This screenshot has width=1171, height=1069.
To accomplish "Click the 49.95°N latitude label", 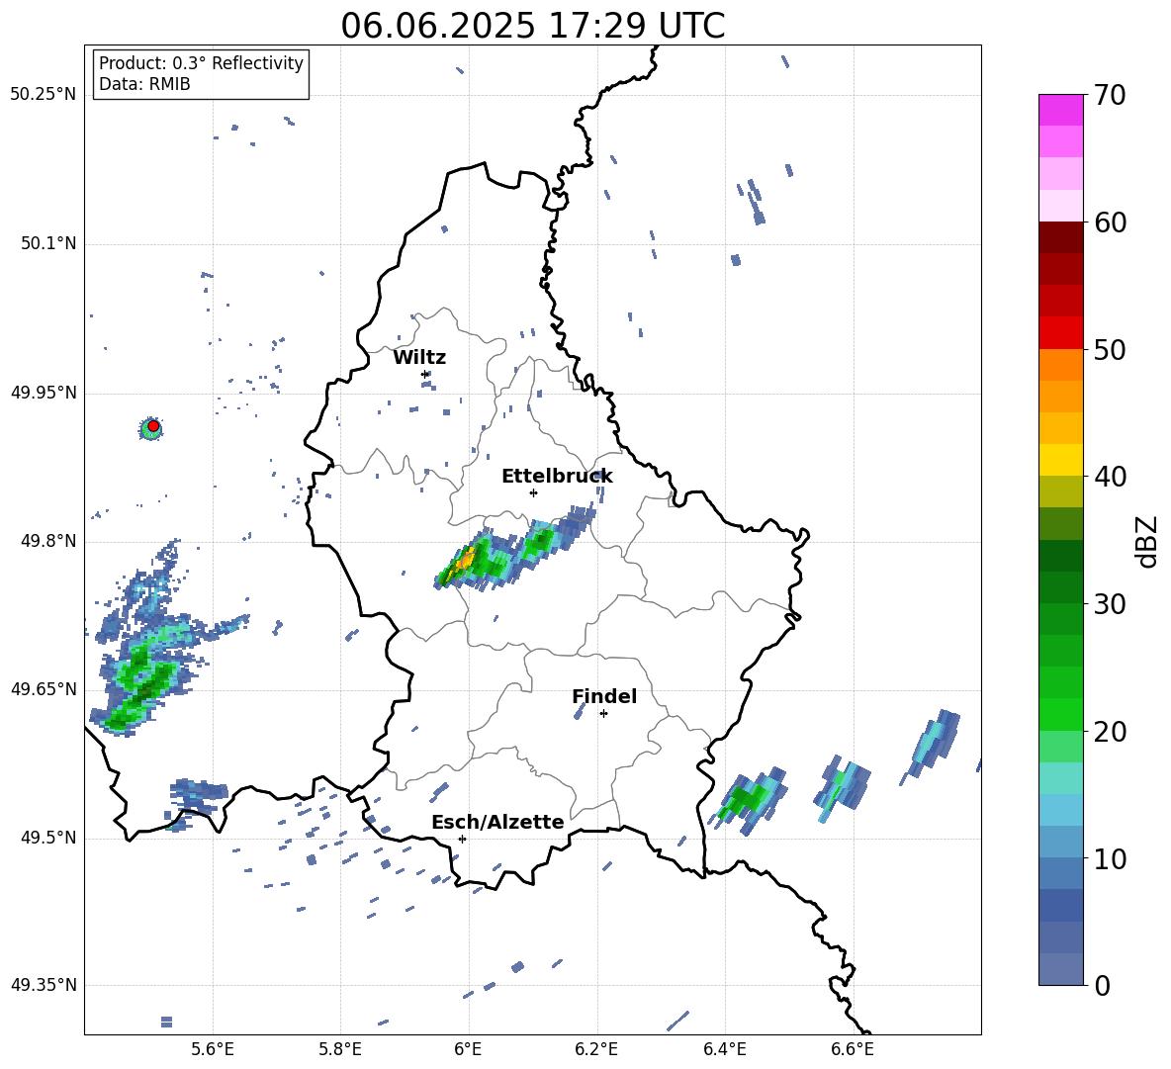I will click(44, 393).
